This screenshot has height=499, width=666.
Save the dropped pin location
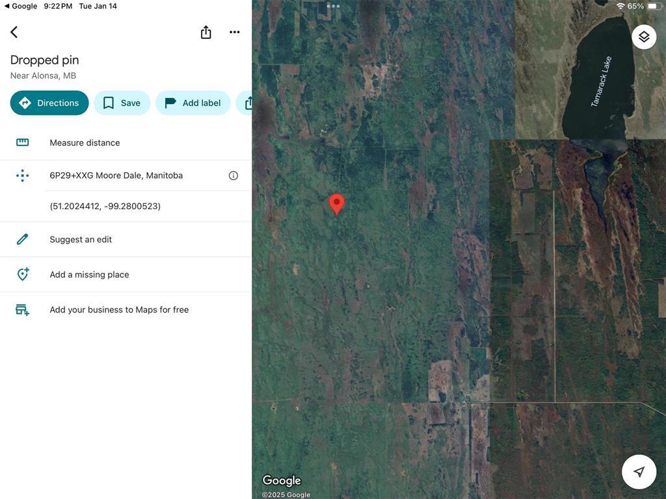click(x=122, y=103)
